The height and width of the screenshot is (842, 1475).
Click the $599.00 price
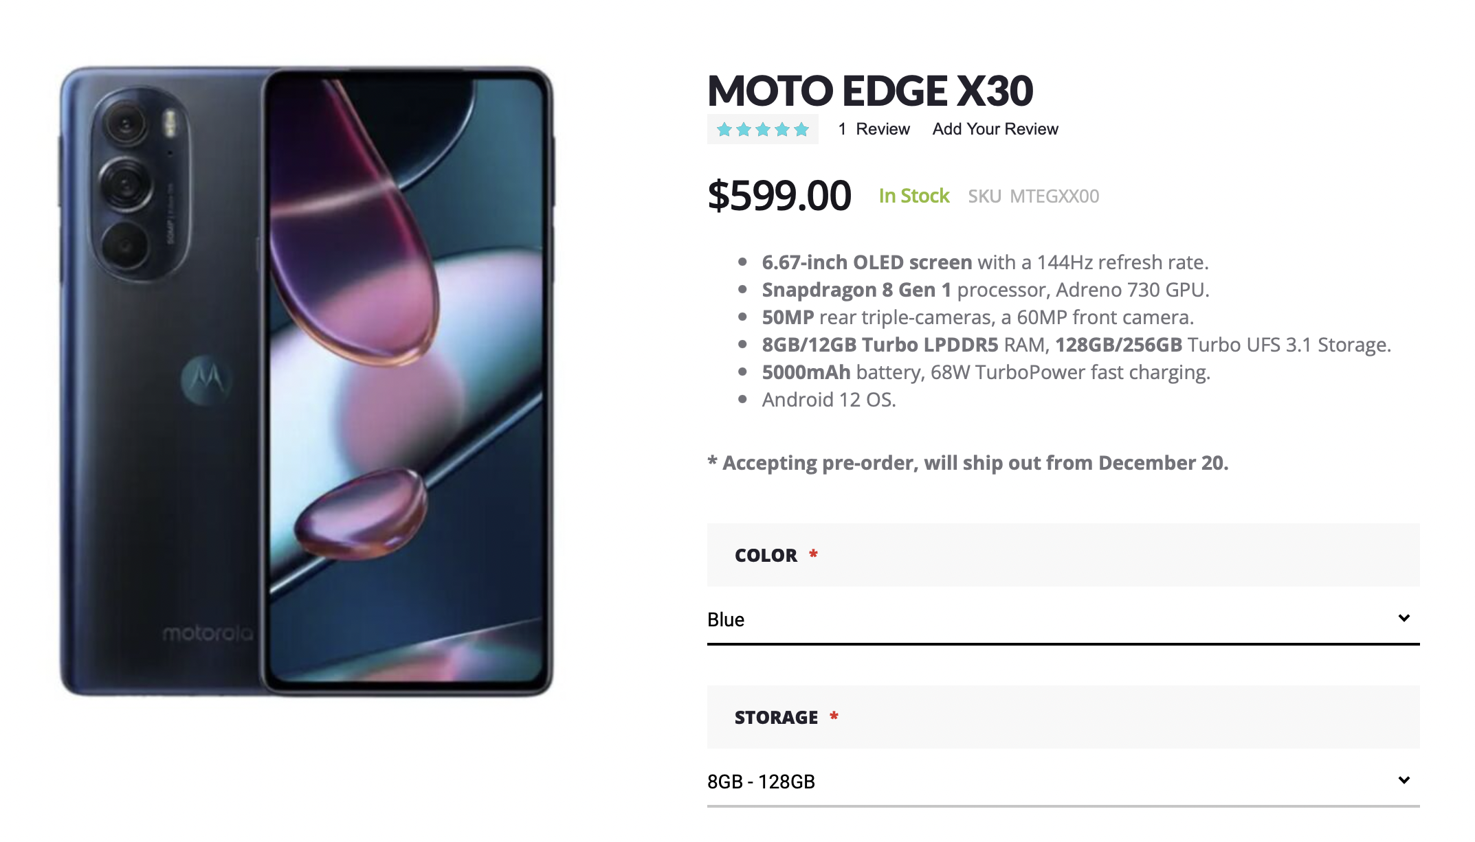tap(779, 196)
